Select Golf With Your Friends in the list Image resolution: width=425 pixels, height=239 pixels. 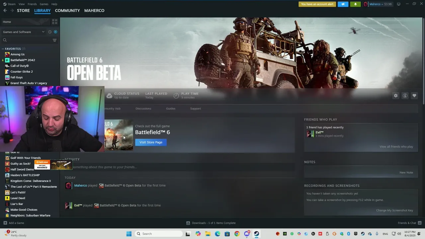click(x=26, y=158)
